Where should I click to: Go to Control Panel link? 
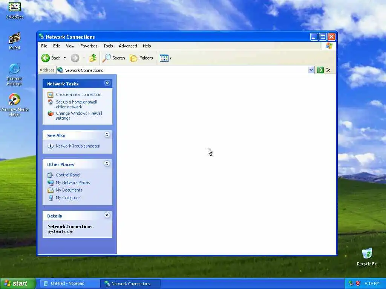[68, 175]
